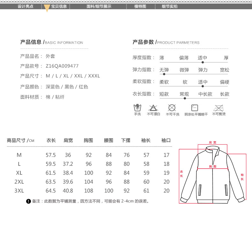Click the black exclamation note icon
Image resolution: width=252 pixels, height=226 pixels.
coord(28,201)
